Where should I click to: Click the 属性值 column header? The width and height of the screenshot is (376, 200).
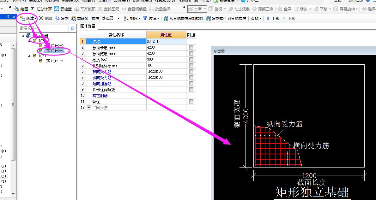(166, 35)
